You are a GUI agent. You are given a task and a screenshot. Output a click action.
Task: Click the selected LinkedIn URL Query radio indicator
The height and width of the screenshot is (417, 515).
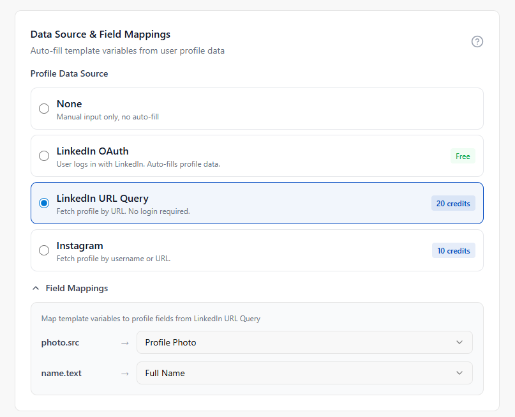click(x=44, y=203)
